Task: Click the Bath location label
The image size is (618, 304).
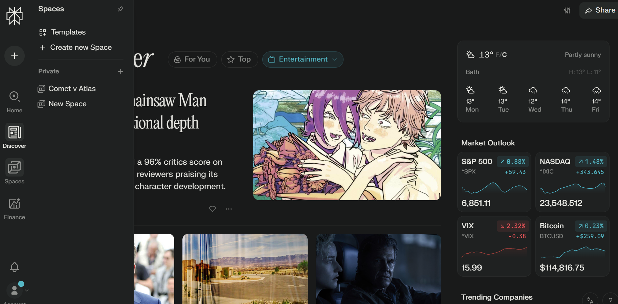Action: point(472,72)
